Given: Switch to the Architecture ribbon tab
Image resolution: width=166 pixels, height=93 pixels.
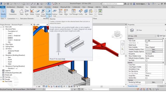Looking at the screenshot, I should 11,7.
